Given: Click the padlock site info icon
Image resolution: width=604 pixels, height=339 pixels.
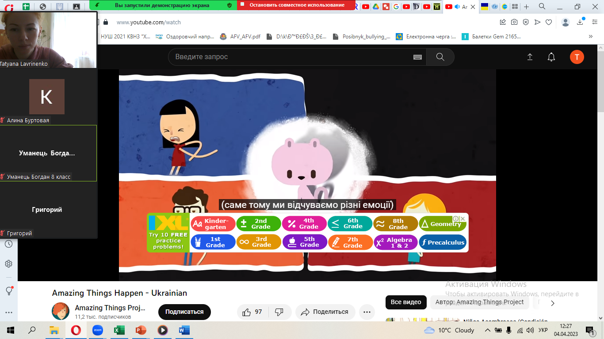Looking at the screenshot, I should point(106,22).
